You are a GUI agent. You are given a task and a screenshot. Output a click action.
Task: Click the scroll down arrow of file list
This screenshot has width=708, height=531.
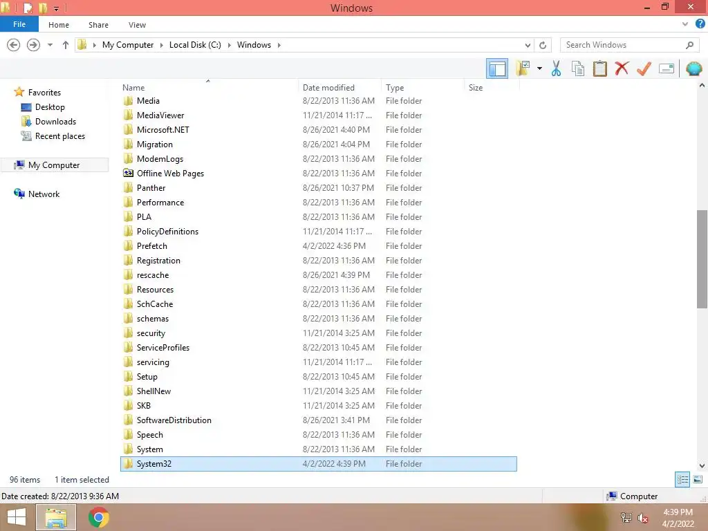point(702,465)
